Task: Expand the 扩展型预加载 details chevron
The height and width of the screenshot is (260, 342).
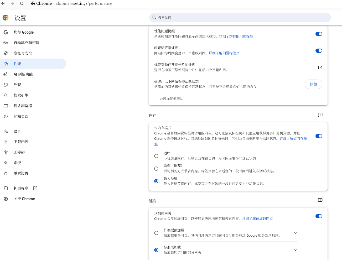Action: point(295,233)
